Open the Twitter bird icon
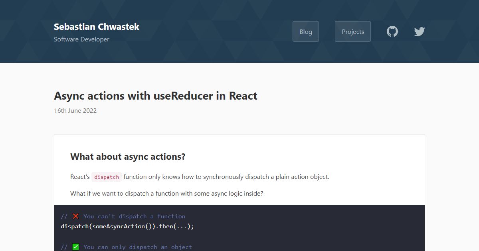Viewport: 479px width, 251px height. 420,31
